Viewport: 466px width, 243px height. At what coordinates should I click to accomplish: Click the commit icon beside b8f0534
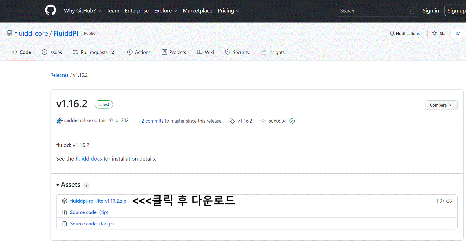point(263,121)
